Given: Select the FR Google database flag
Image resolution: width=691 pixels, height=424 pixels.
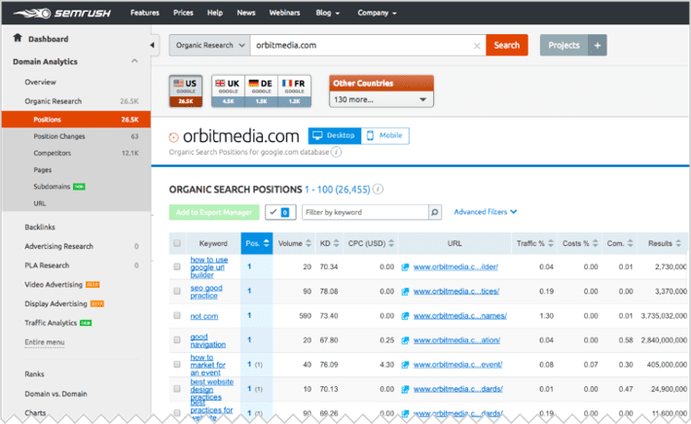Looking at the screenshot, I should 294,91.
